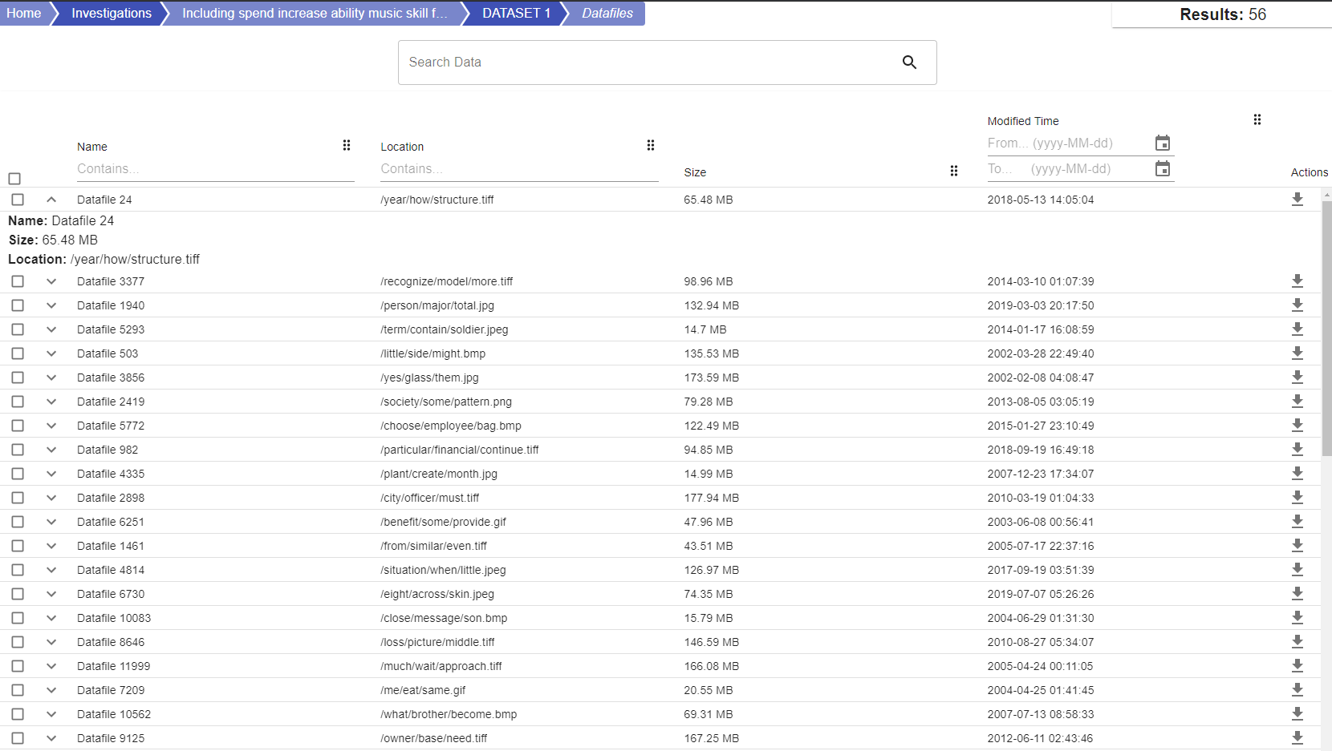Click the column options icon beside Name
1332x751 pixels.
click(346, 145)
